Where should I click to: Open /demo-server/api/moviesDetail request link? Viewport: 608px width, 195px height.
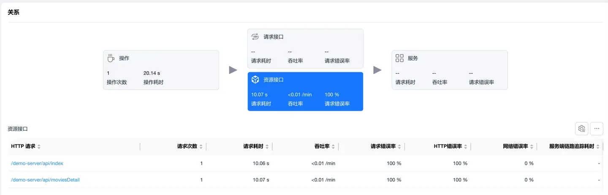pyautogui.click(x=45, y=180)
